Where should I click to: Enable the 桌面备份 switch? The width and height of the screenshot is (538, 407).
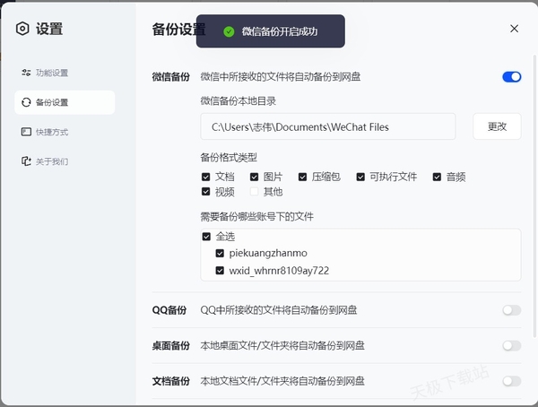[512, 345]
